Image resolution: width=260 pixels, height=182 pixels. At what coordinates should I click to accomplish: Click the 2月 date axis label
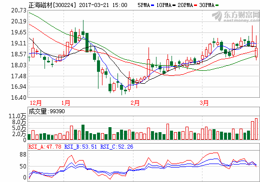[x=135, y=103]
